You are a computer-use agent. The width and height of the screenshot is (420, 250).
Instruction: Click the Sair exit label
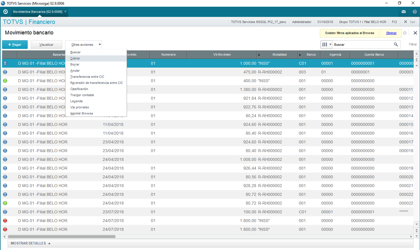click(412, 22)
